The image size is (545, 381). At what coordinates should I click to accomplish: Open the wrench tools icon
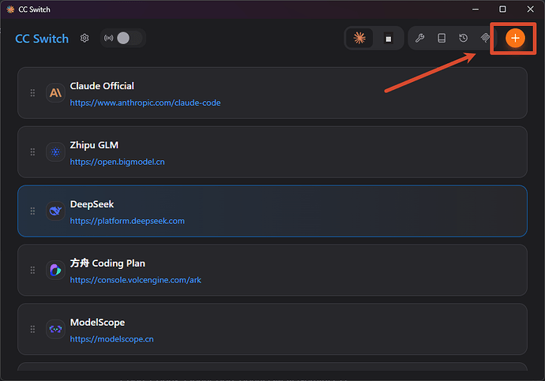click(x=420, y=38)
